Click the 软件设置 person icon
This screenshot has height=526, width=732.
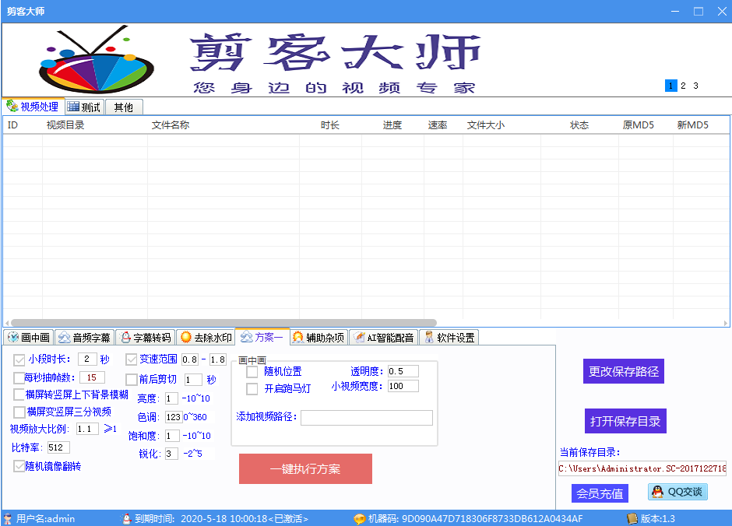[428, 338]
